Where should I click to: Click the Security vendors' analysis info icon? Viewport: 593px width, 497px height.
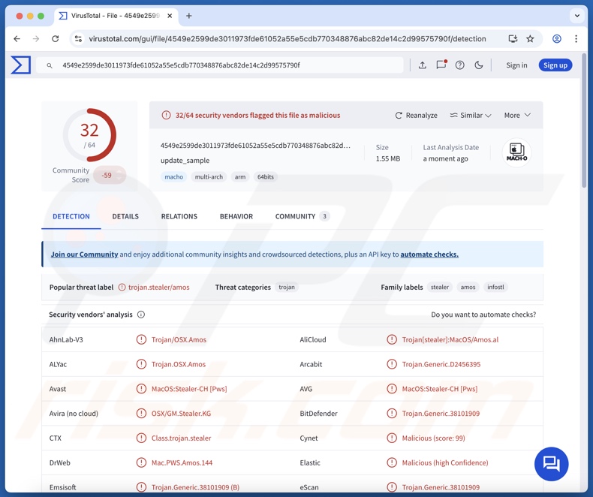(141, 315)
